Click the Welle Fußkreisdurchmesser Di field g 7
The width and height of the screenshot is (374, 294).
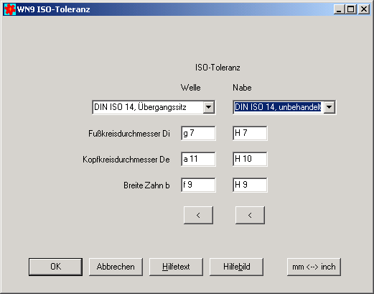[x=198, y=133]
